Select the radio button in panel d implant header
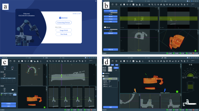Image resolution: width=199 pixels, height=111 pixels. pyautogui.click(x=104, y=79)
